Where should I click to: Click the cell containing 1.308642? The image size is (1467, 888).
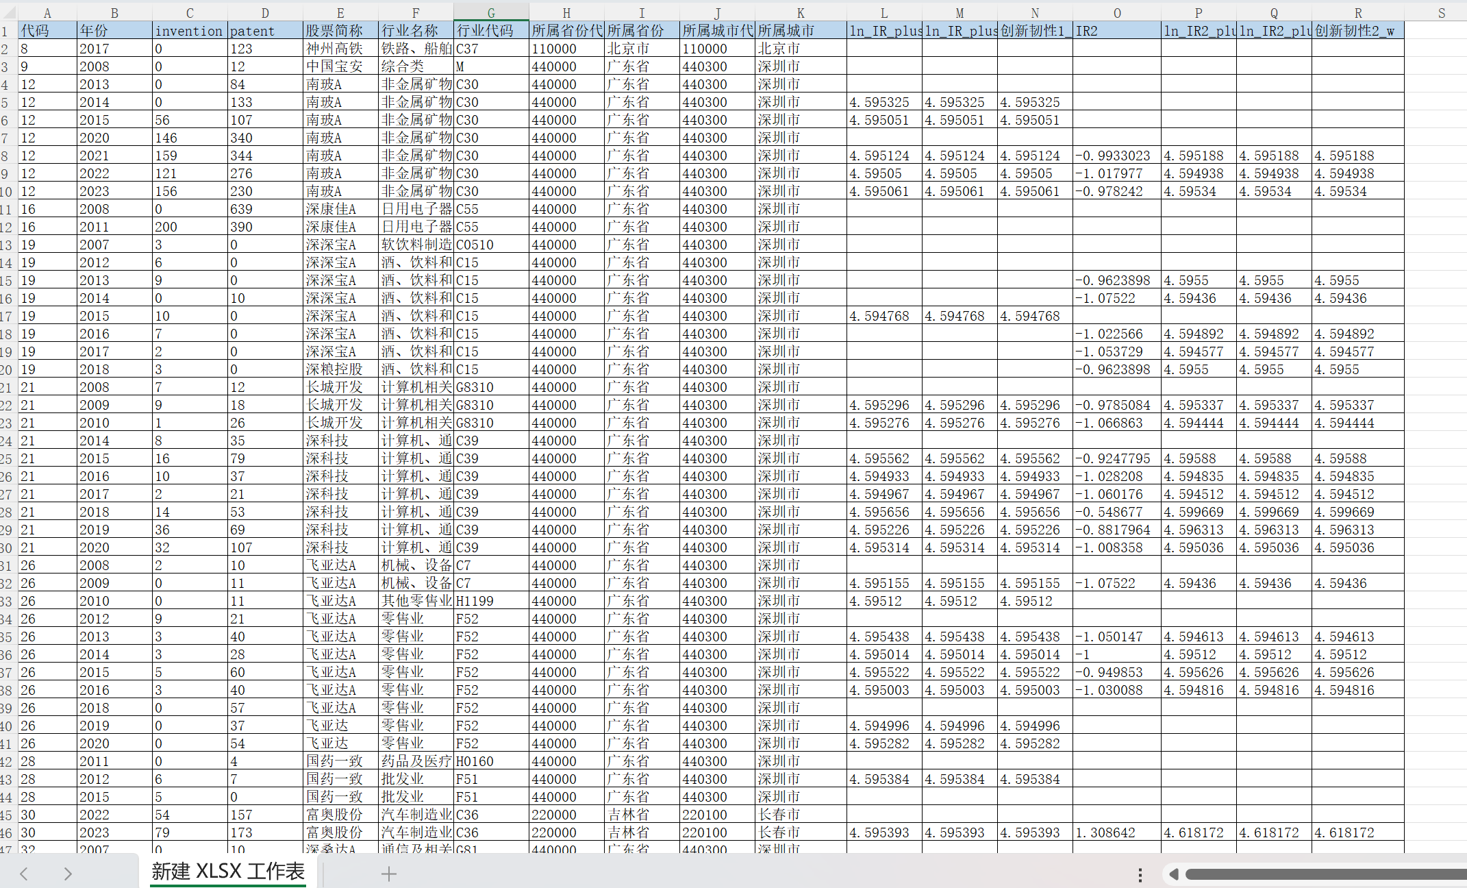pos(1116,832)
